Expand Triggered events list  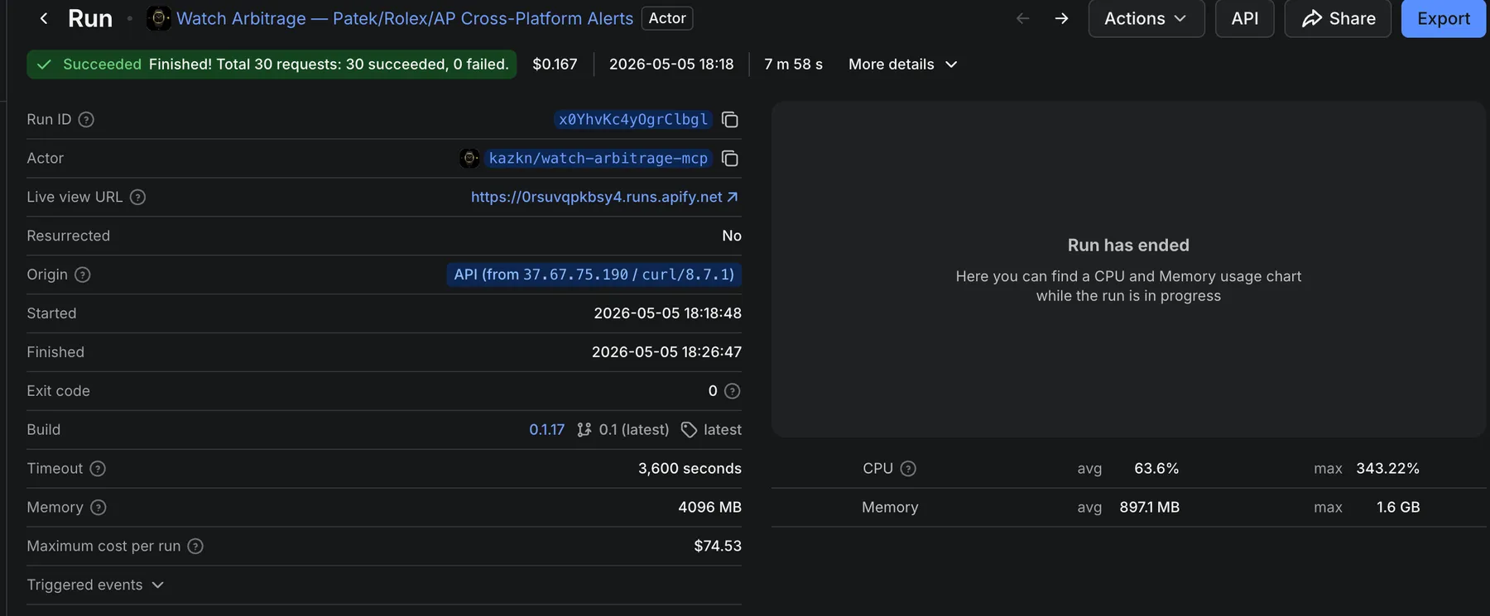coord(95,585)
